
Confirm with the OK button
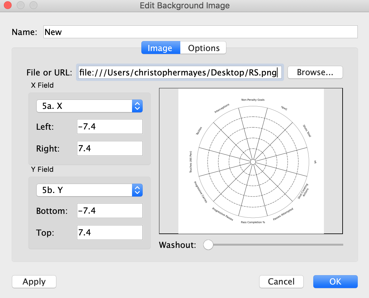click(335, 282)
